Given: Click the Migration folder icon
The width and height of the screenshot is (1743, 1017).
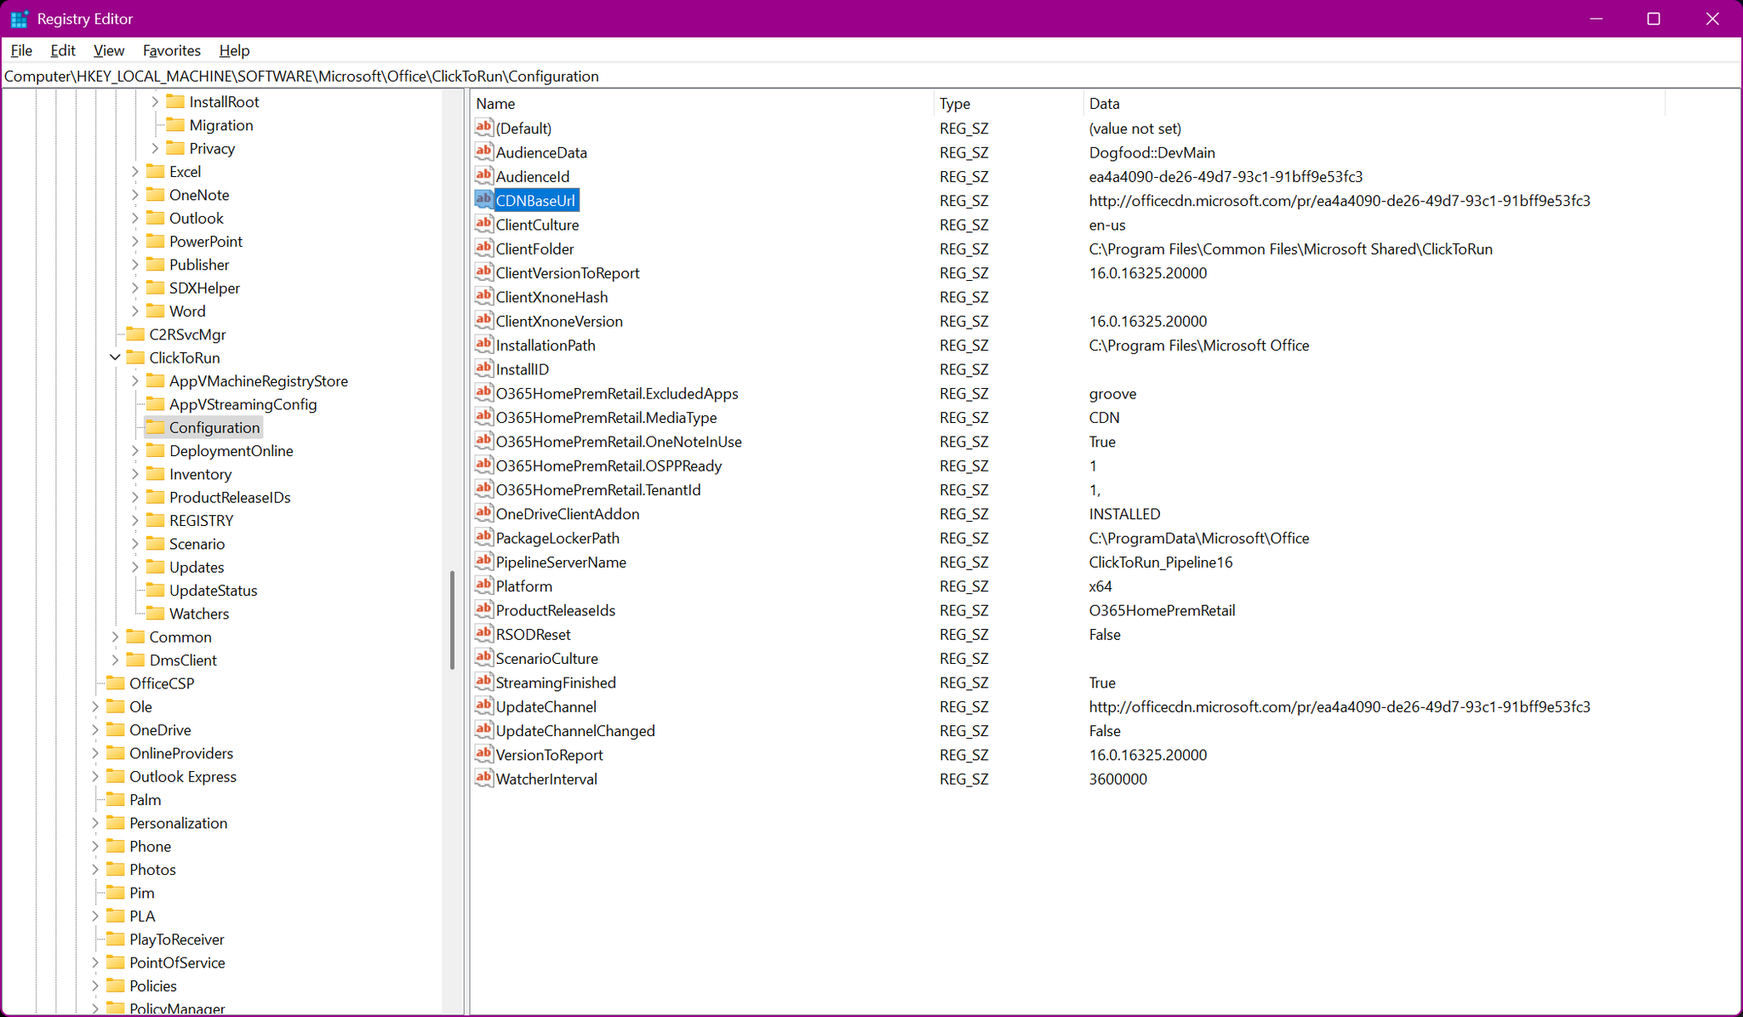Looking at the screenshot, I should [176, 124].
